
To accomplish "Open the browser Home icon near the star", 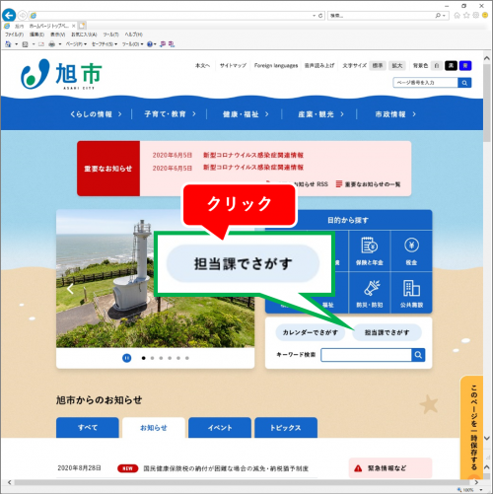I will (x=457, y=16).
